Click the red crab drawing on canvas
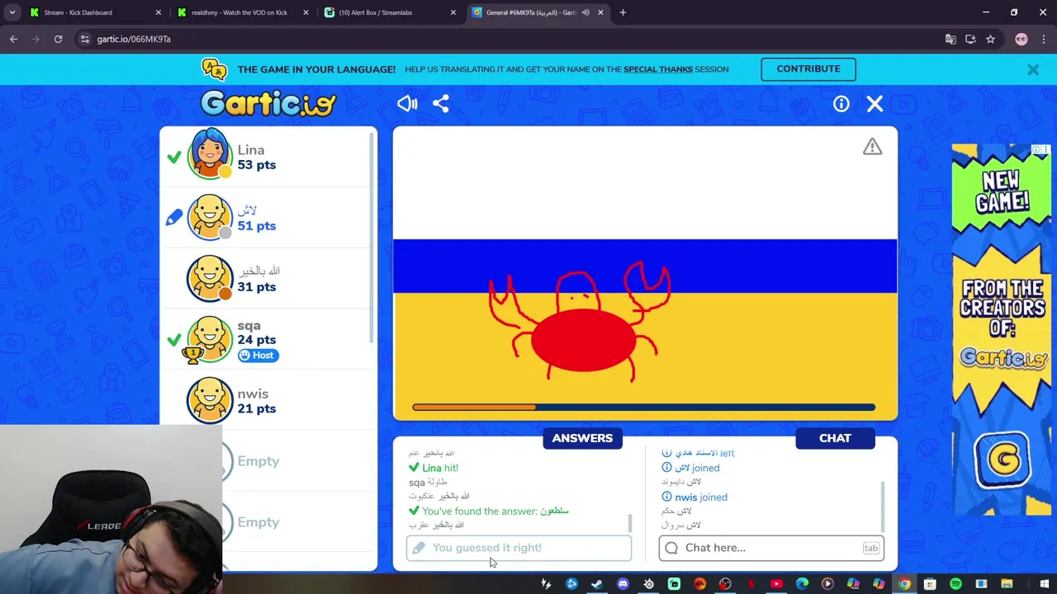The height and width of the screenshot is (594, 1057). click(x=580, y=323)
